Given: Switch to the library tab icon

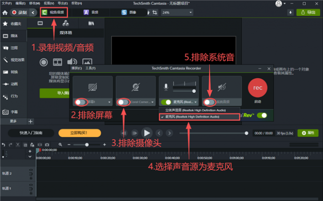Looking at the screenshot, I should (x=66, y=23).
